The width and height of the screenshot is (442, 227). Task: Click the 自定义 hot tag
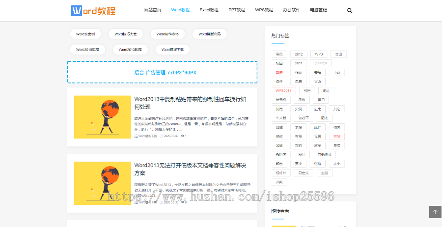304,172
